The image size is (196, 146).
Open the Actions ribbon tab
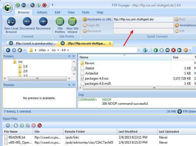pyautogui.click(x=42, y=12)
